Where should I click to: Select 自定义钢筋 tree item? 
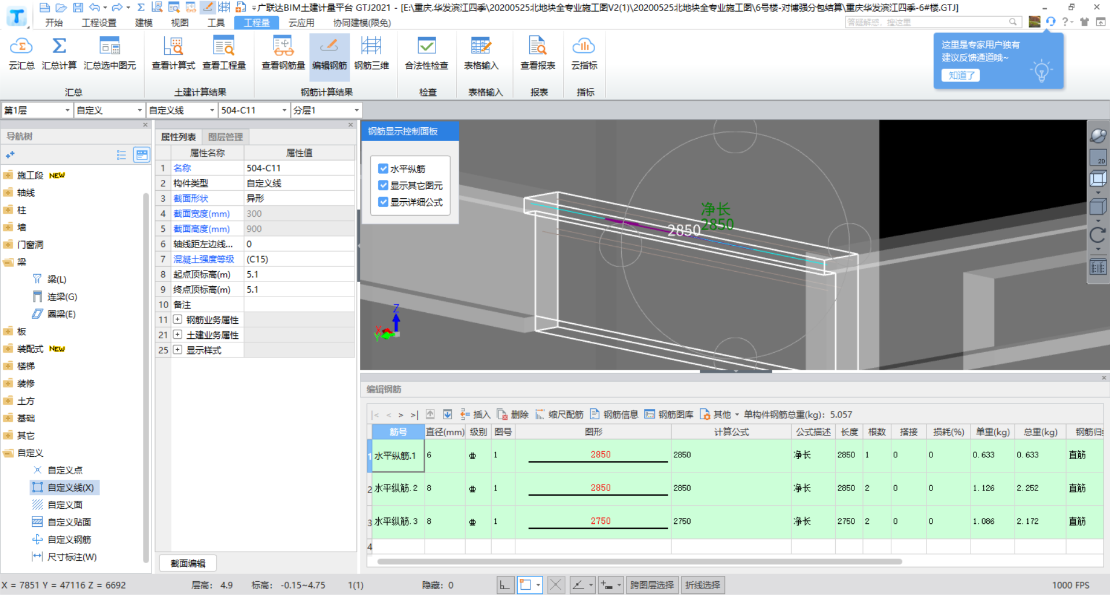62,539
